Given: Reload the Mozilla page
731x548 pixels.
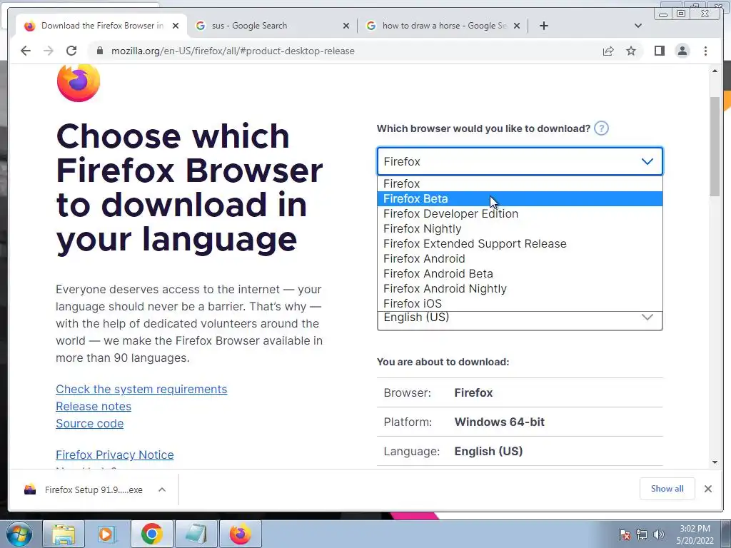Looking at the screenshot, I should 71,51.
